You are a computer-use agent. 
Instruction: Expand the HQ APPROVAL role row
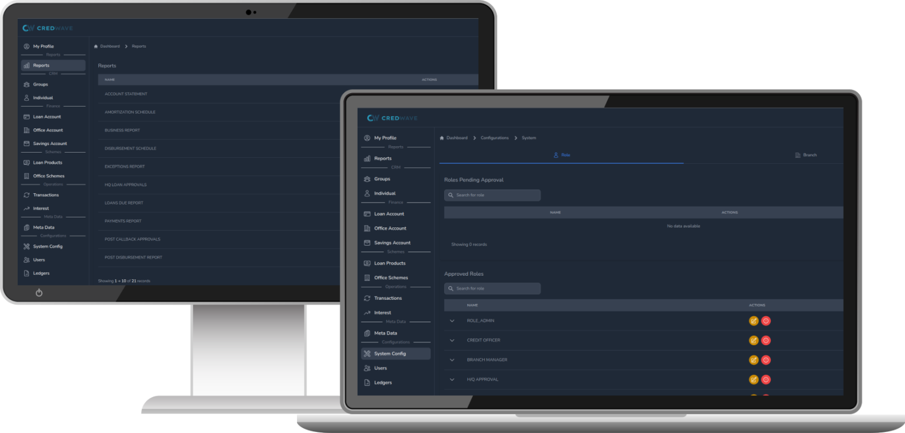coord(451,379)
